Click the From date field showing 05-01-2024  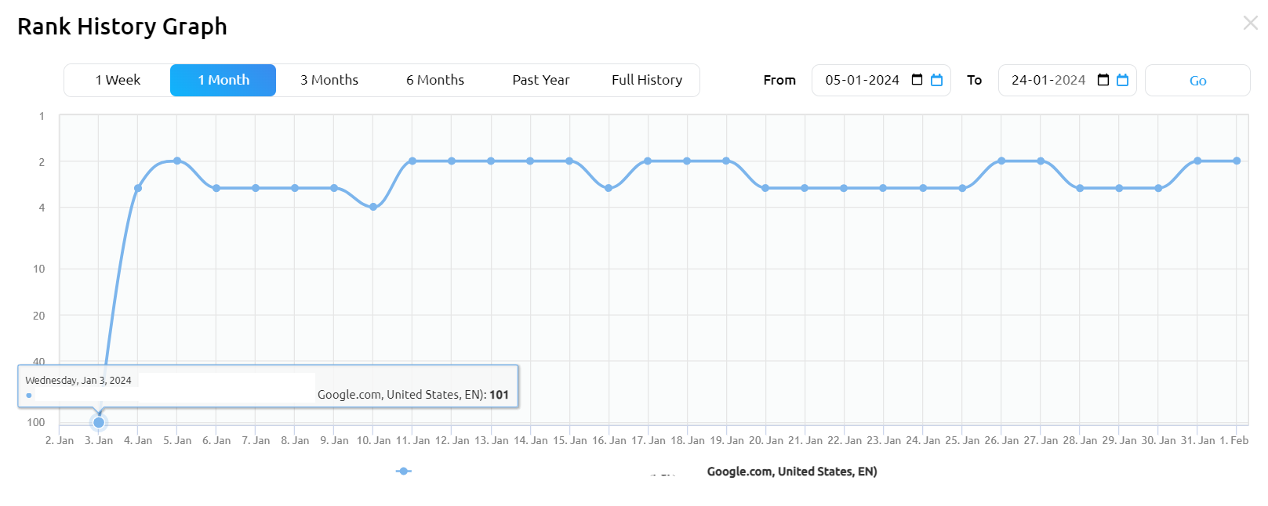[x=862, y=80]
